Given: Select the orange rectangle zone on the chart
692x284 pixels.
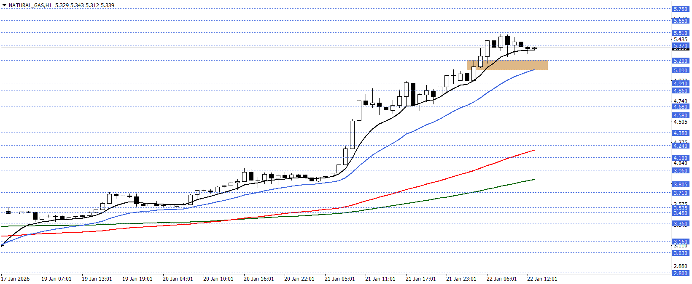Looking at the screenshot, I should [x=507, y=64].
